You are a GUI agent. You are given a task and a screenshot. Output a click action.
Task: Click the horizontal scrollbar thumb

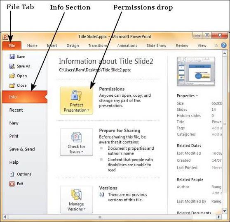point(100,217)
